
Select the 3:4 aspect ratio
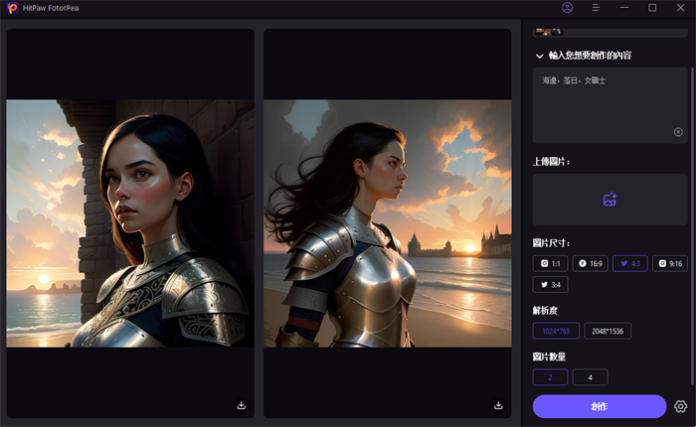click(x=552, y=285)
